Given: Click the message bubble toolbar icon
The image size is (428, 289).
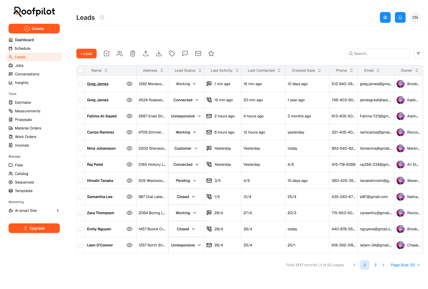Looking at the screenshot, I should pos(185,54).
